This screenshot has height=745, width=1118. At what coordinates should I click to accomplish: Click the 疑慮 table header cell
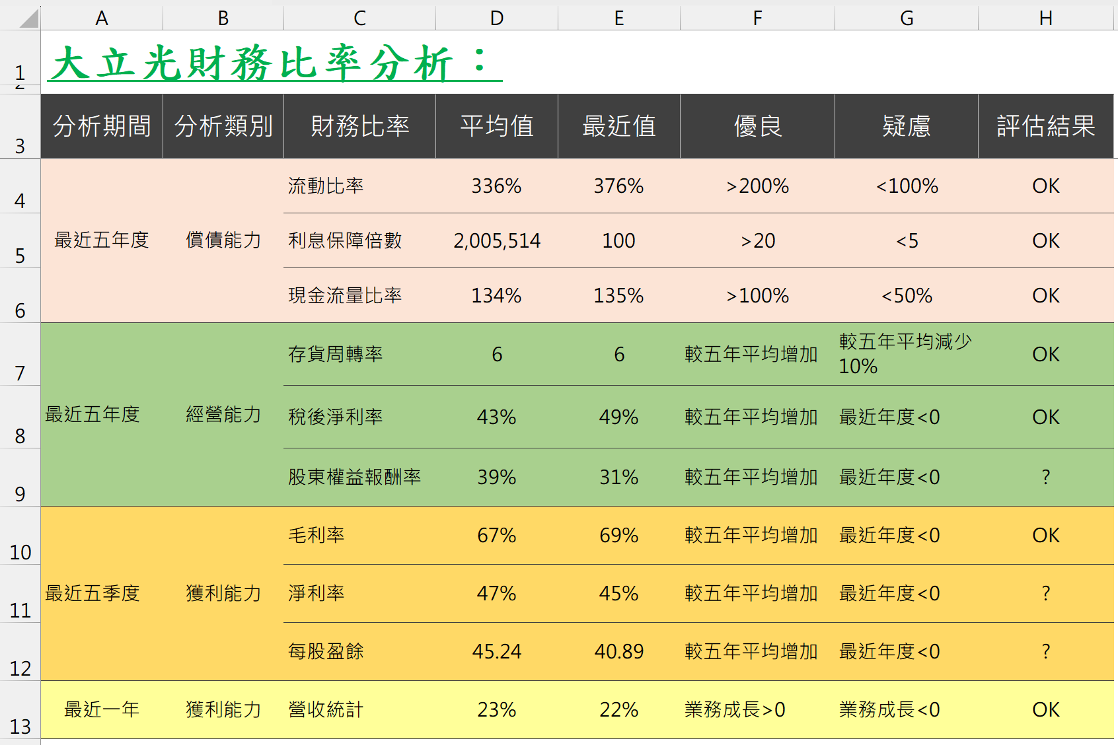pyautogui.click(x=907, y=126)
